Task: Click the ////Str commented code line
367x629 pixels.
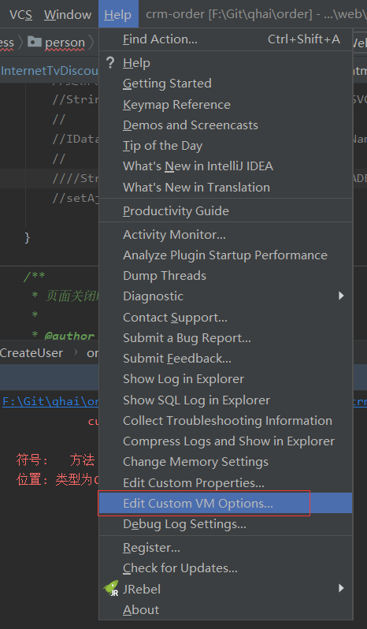Action: 76,178
